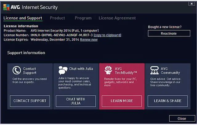Open the Product tab
197x125 pixels.
(x=57, y=18)
